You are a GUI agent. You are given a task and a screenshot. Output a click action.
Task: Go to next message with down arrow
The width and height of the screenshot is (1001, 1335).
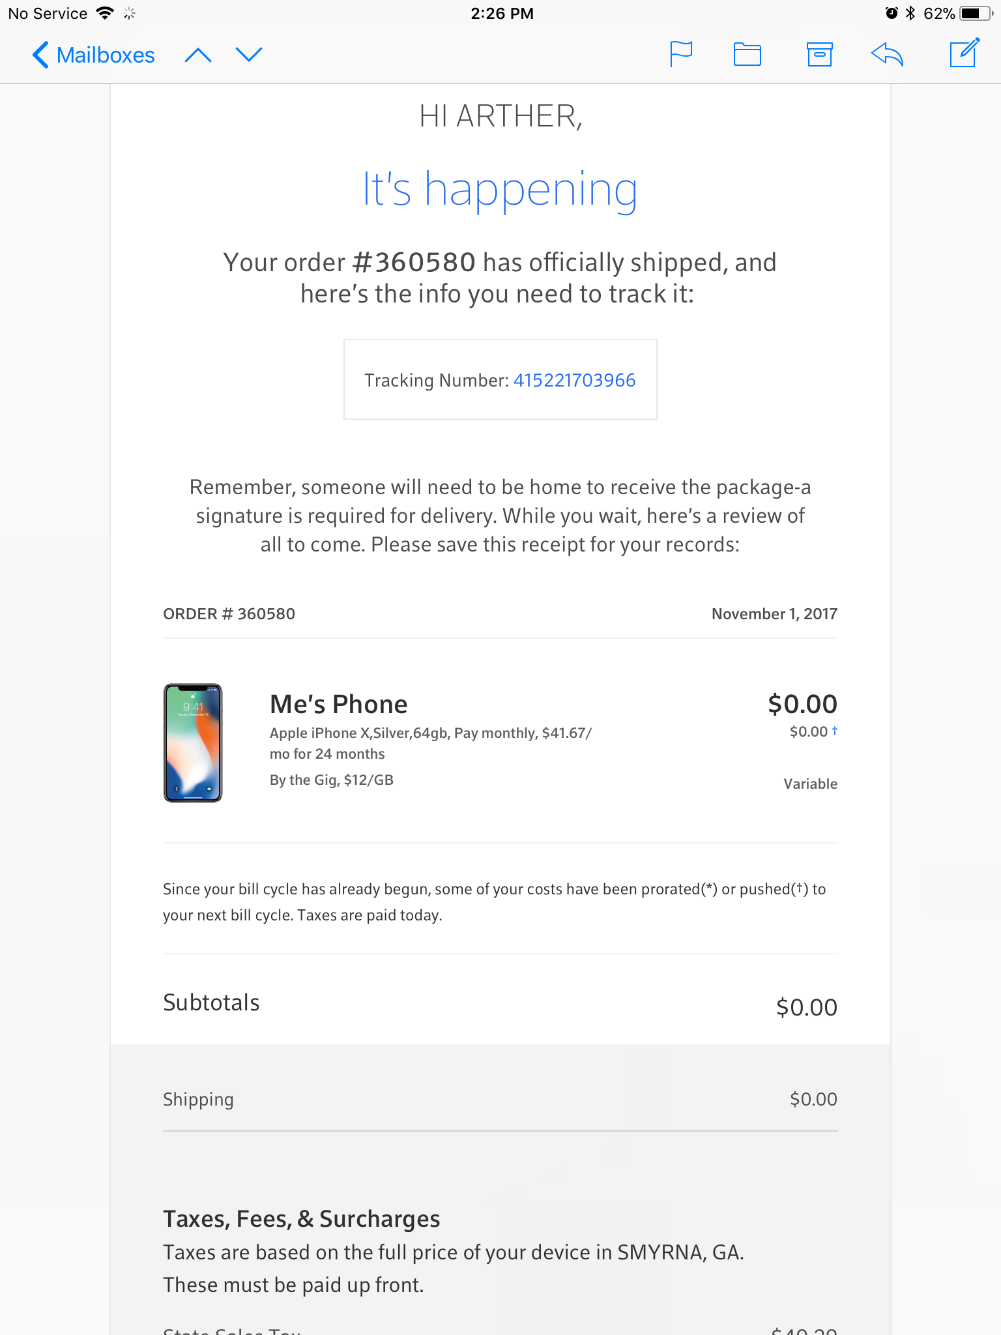pos(249,55)
